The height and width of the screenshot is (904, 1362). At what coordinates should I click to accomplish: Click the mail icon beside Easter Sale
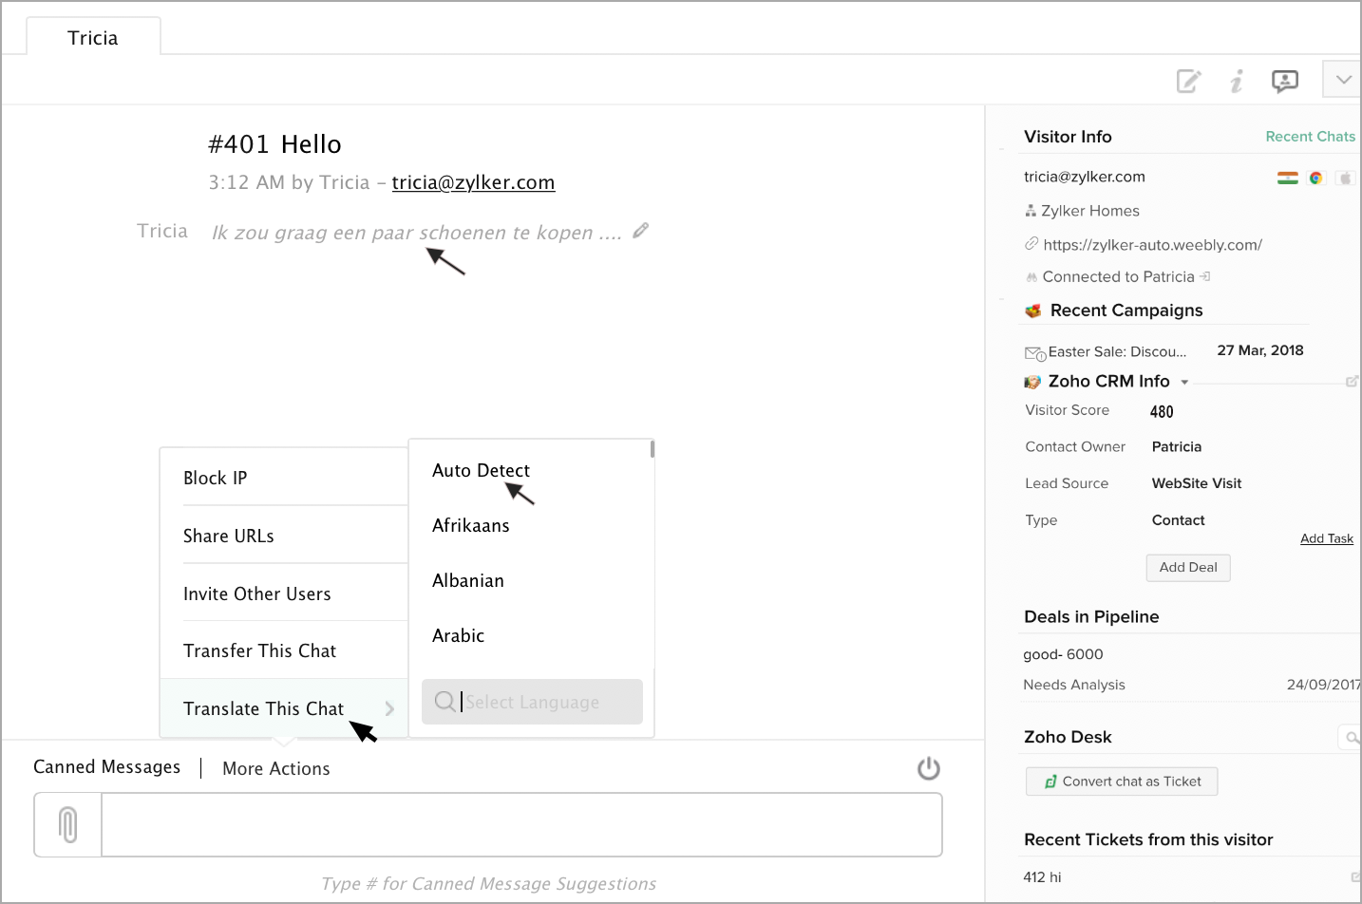pos(1035,353)
